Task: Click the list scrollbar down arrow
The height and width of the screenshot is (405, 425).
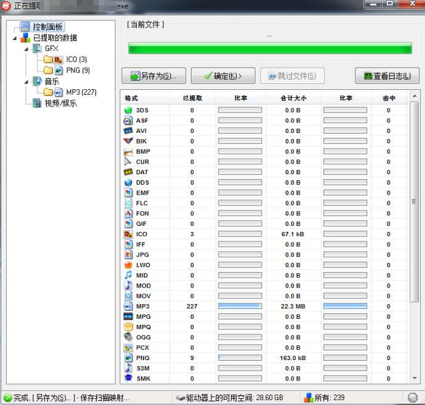Action: 415,378
